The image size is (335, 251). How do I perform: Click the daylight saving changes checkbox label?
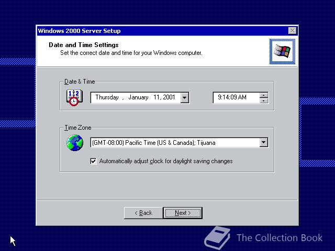coord(166,161)
